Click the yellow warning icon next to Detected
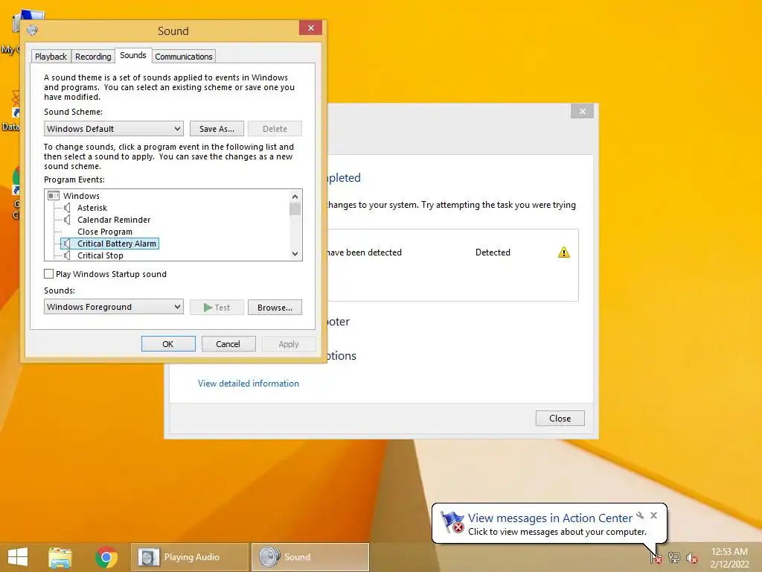 [x=564, y=252]
